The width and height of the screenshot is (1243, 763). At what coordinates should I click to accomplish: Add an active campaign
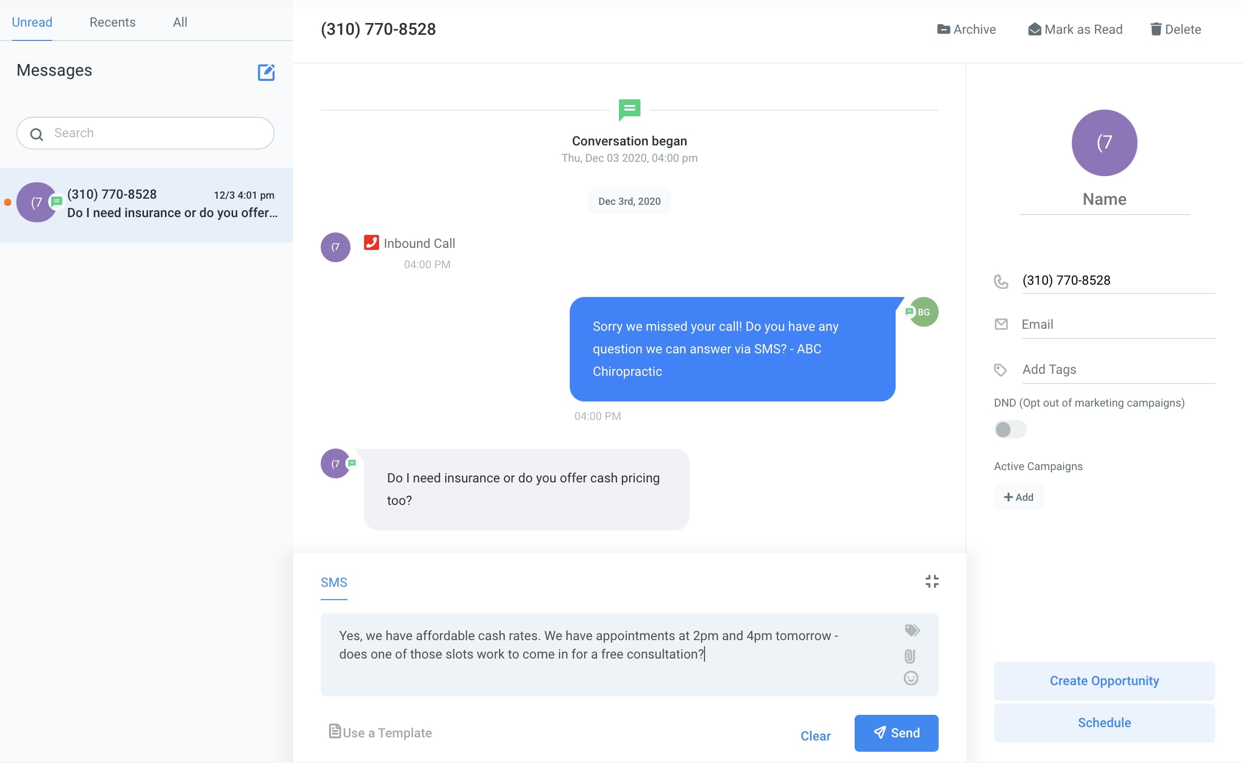[1018, 497]
